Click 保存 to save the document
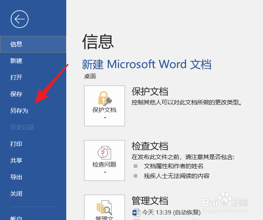 coord(33,94)
